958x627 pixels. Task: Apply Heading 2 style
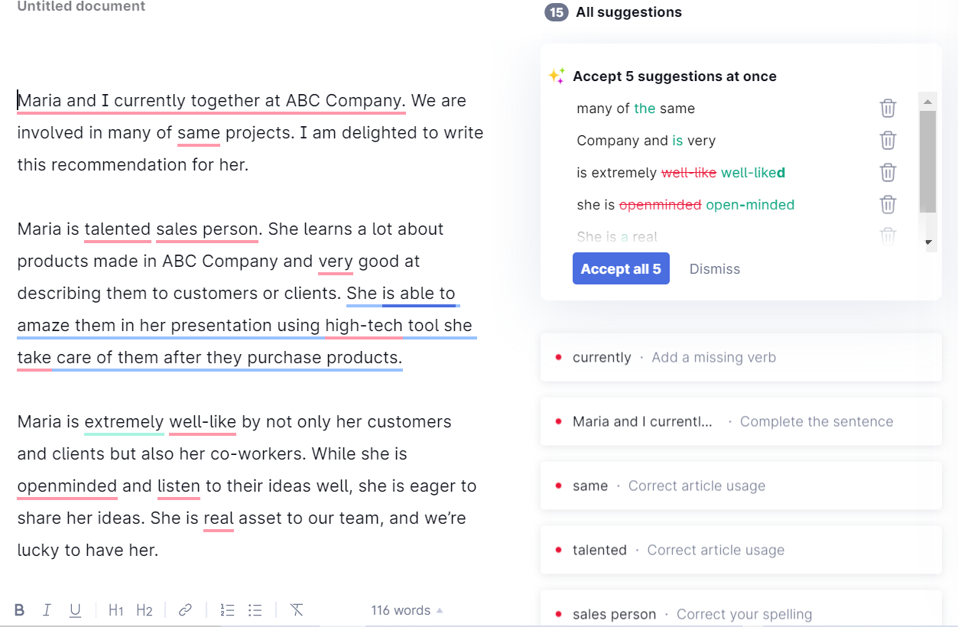[x=144, y=609]
